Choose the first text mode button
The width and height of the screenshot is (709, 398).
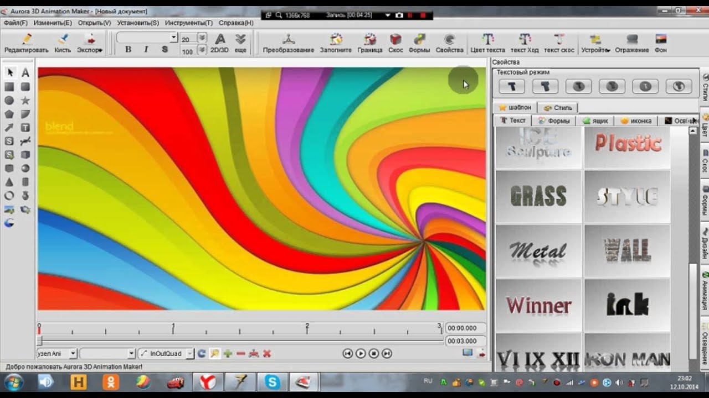(512, 86)
